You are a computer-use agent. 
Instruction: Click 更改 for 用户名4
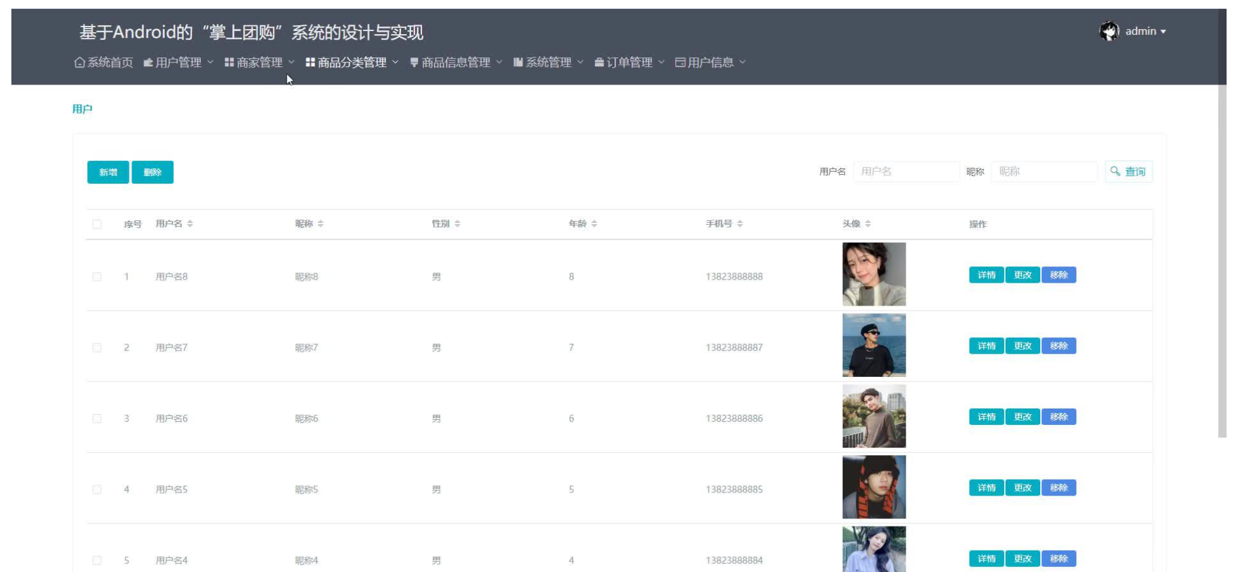pyautogui.click(x=1023, y=559)
